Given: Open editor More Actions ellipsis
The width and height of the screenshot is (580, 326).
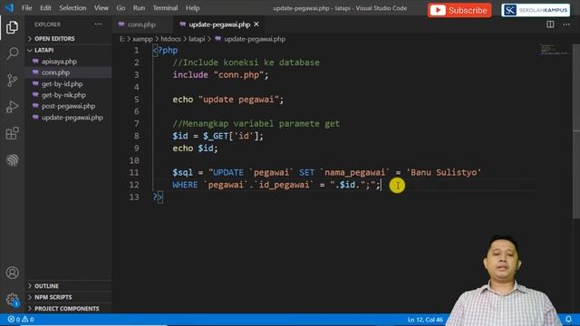Looking at the screenshot, I should tap(566, 24).
